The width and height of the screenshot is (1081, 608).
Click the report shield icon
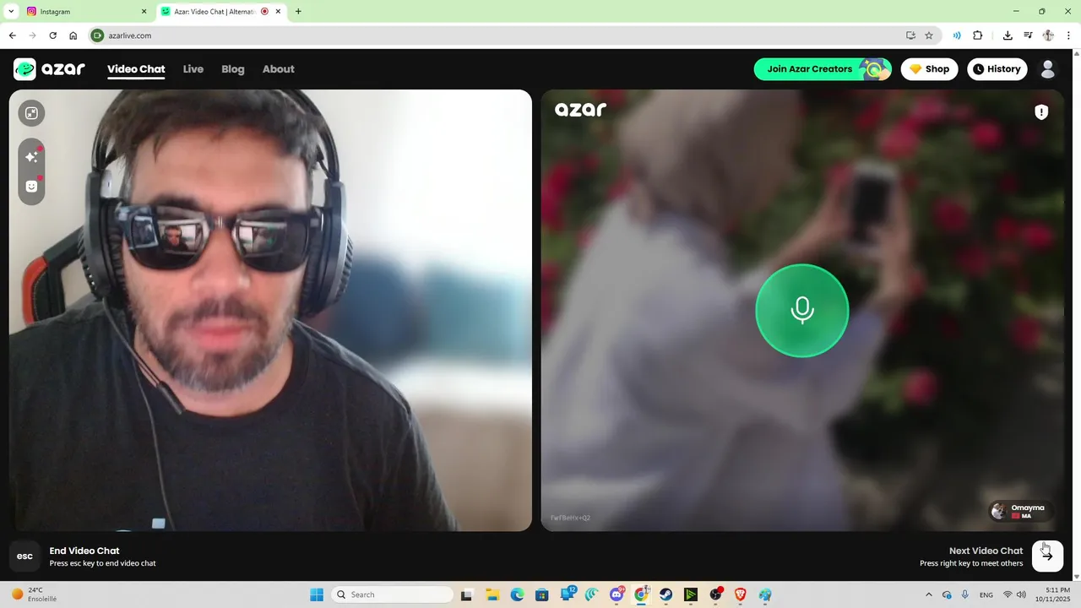coord(1041,111)
